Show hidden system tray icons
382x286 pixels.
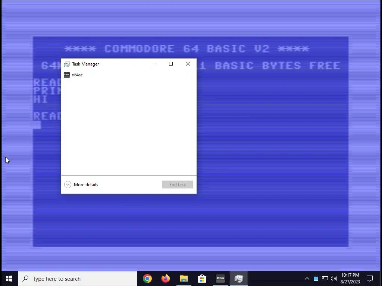(307, 279)
